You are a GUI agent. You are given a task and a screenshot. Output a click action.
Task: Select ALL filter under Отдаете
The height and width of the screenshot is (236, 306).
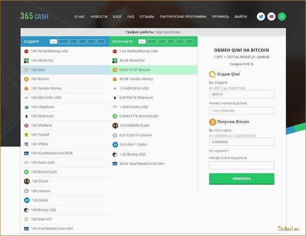(53, 42)
